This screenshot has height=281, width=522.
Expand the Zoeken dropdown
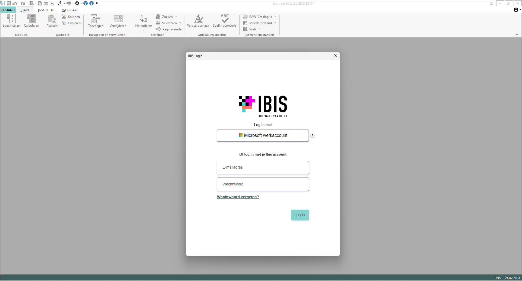(176, 17)
